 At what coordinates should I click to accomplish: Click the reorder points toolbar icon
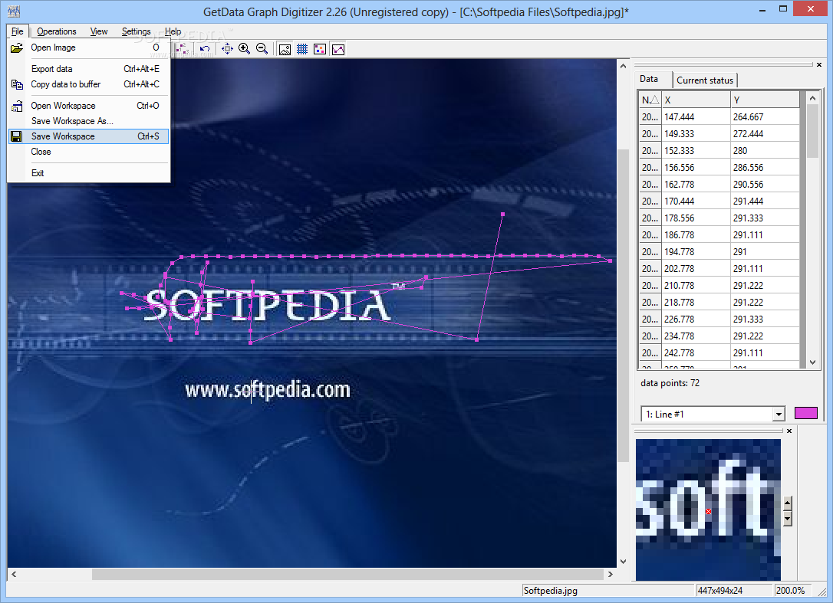click(x=183, y=49)
